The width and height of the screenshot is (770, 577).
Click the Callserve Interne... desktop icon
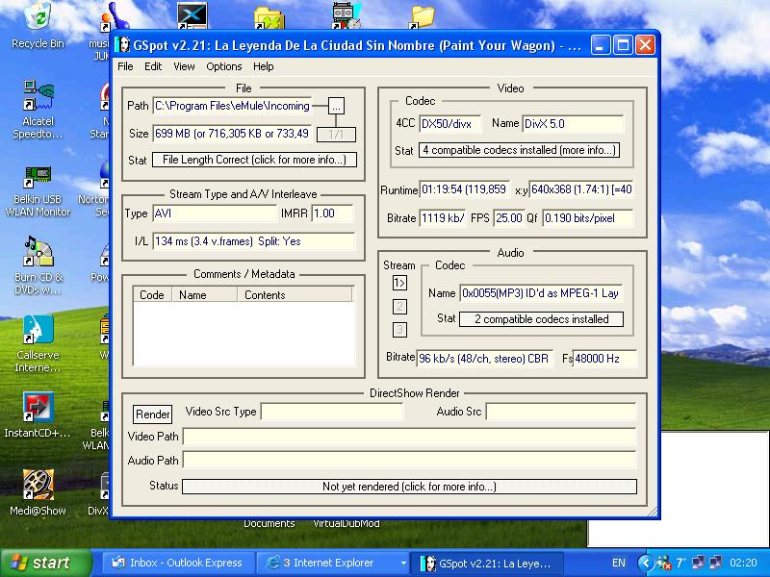click(38, 343)
